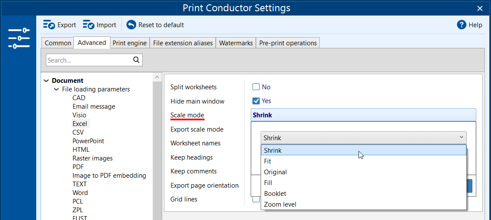The height and width of the screenshot is (220, 491).
Task: Choose Booklet from the scale mode list
Action: (x=275, y=194)
